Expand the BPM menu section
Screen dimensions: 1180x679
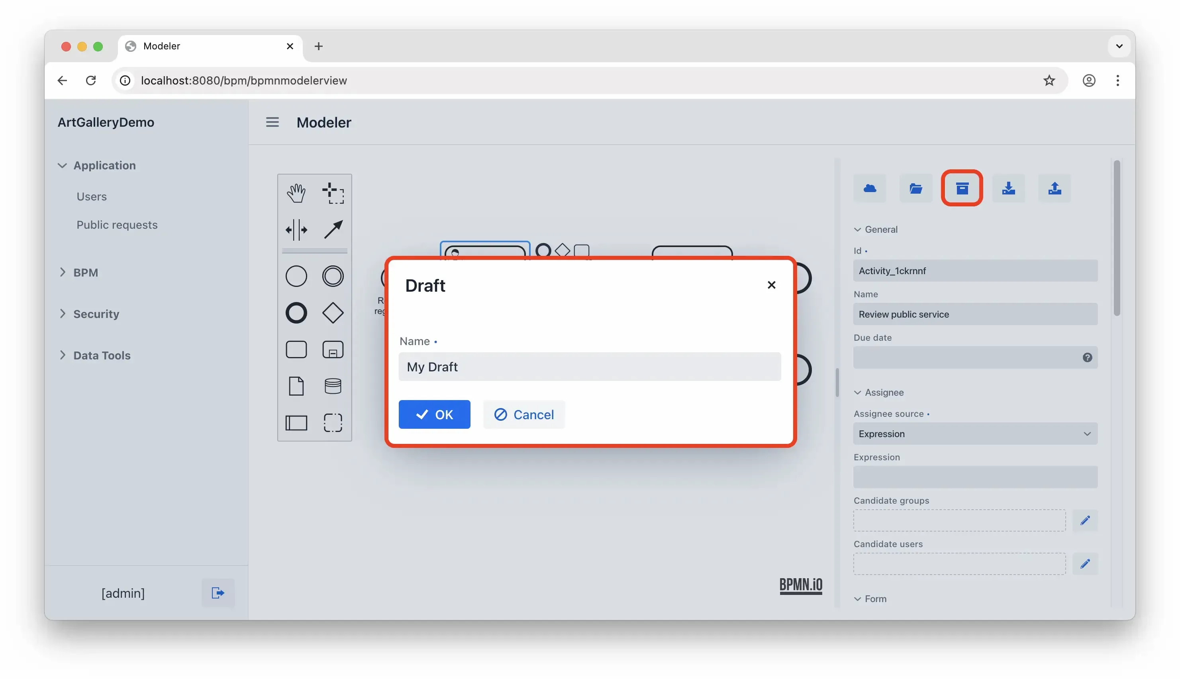point(85,272)
